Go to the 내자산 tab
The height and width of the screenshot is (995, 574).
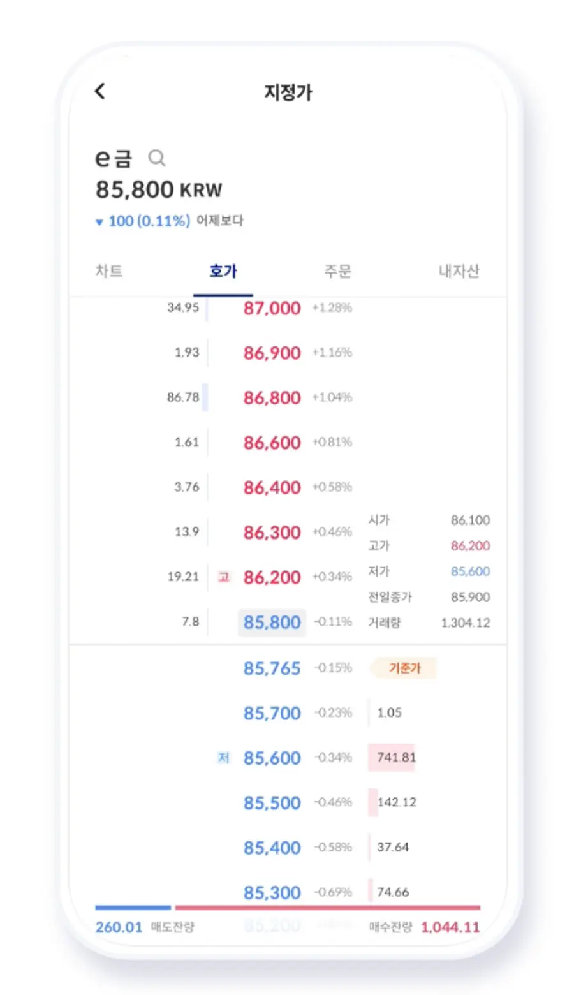point(459,271)
